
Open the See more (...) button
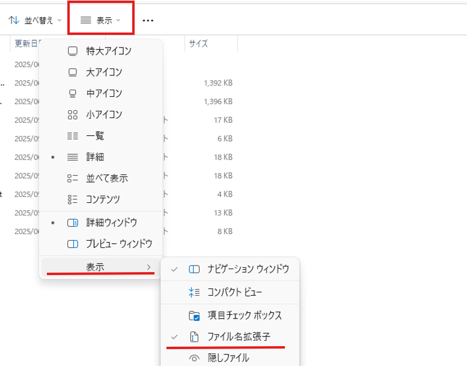click(148, 20)
